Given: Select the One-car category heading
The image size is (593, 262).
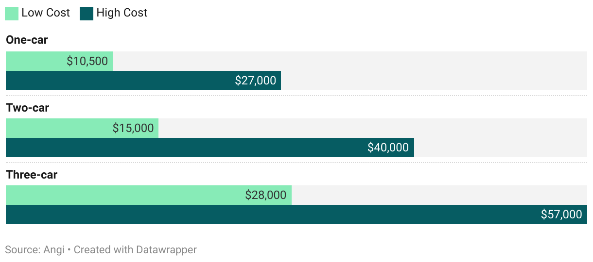Looking at the screenshot, I should point(27,40).
